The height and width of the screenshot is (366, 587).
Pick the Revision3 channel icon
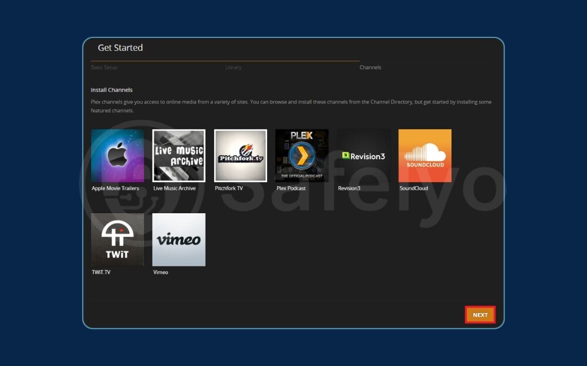363,156
